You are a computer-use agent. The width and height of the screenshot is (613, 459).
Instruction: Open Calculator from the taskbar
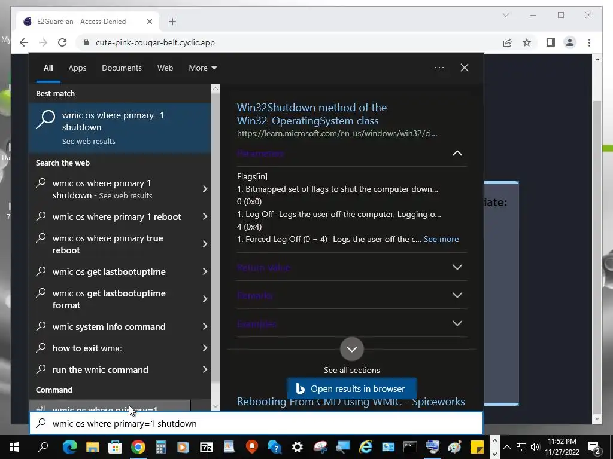[160, 447]
